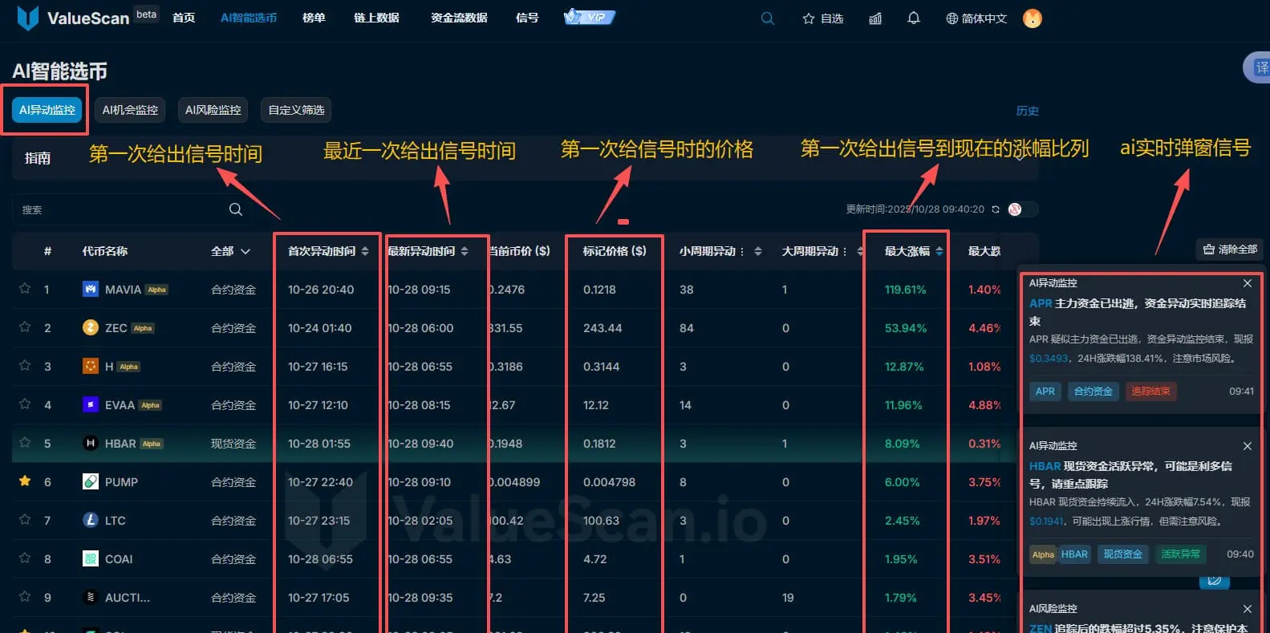Image resolution: width=1270 pixels, height=633 pixels.
Task: Open the 链上数据 menu item
Action: pos(376,18)
